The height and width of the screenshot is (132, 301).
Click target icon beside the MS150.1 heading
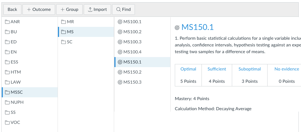[x=177, y=27]
